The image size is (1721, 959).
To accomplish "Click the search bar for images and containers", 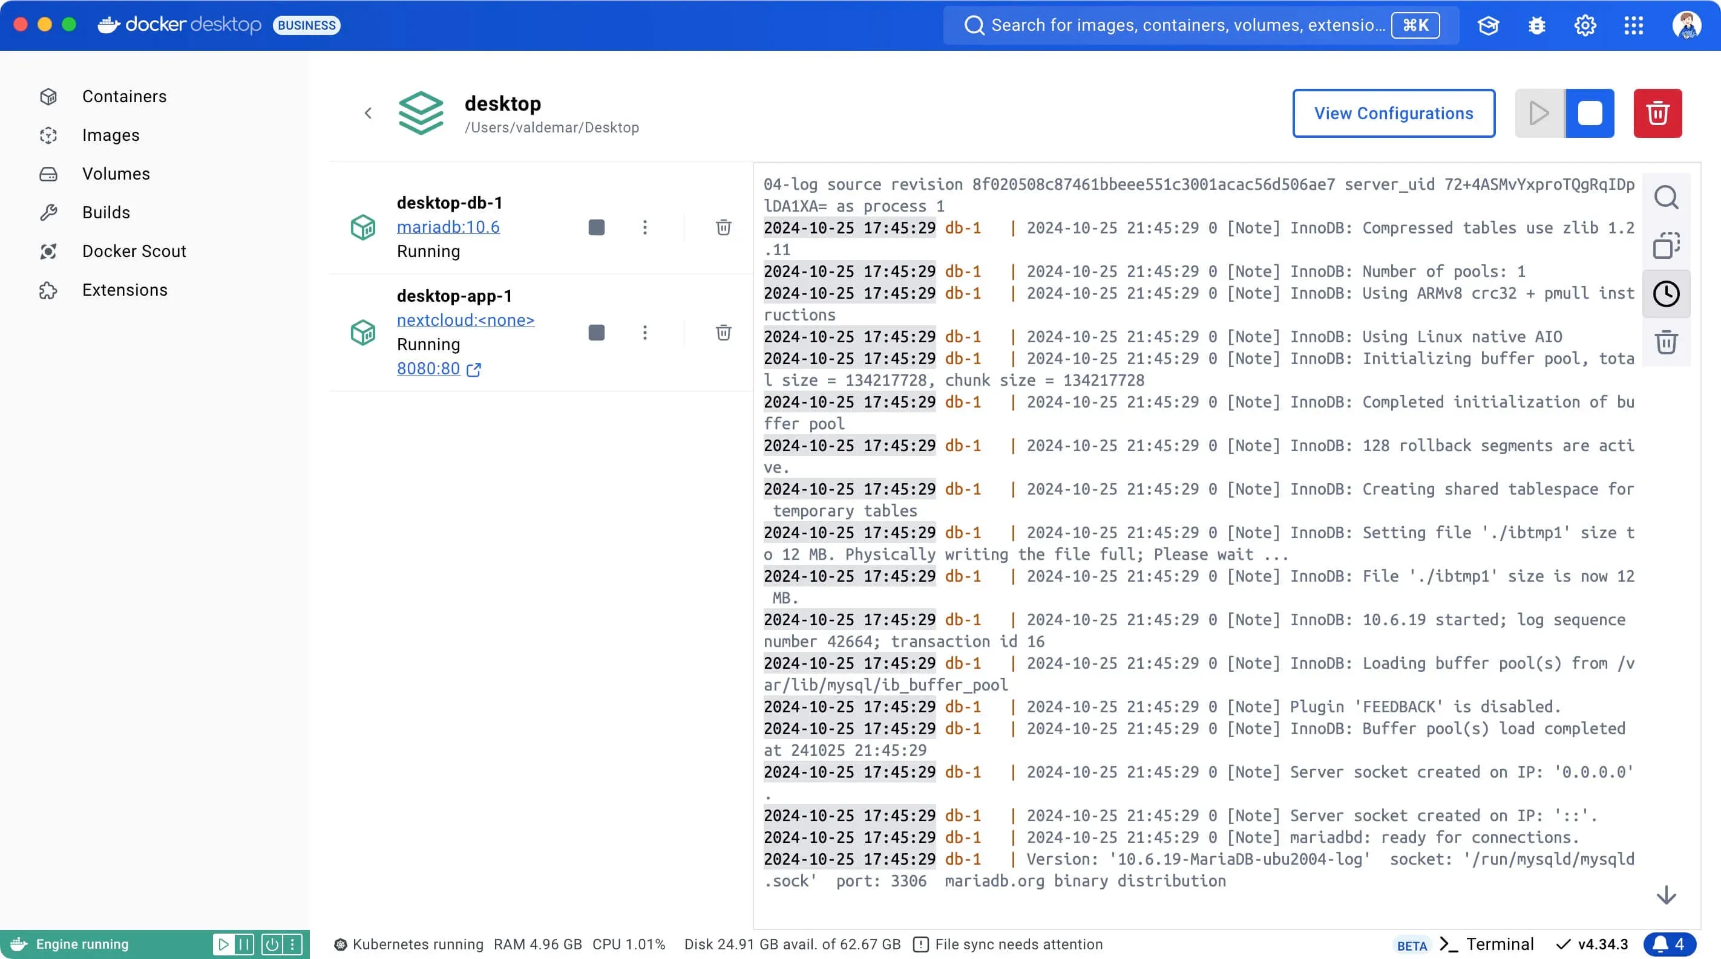I will click(1201, 25).
